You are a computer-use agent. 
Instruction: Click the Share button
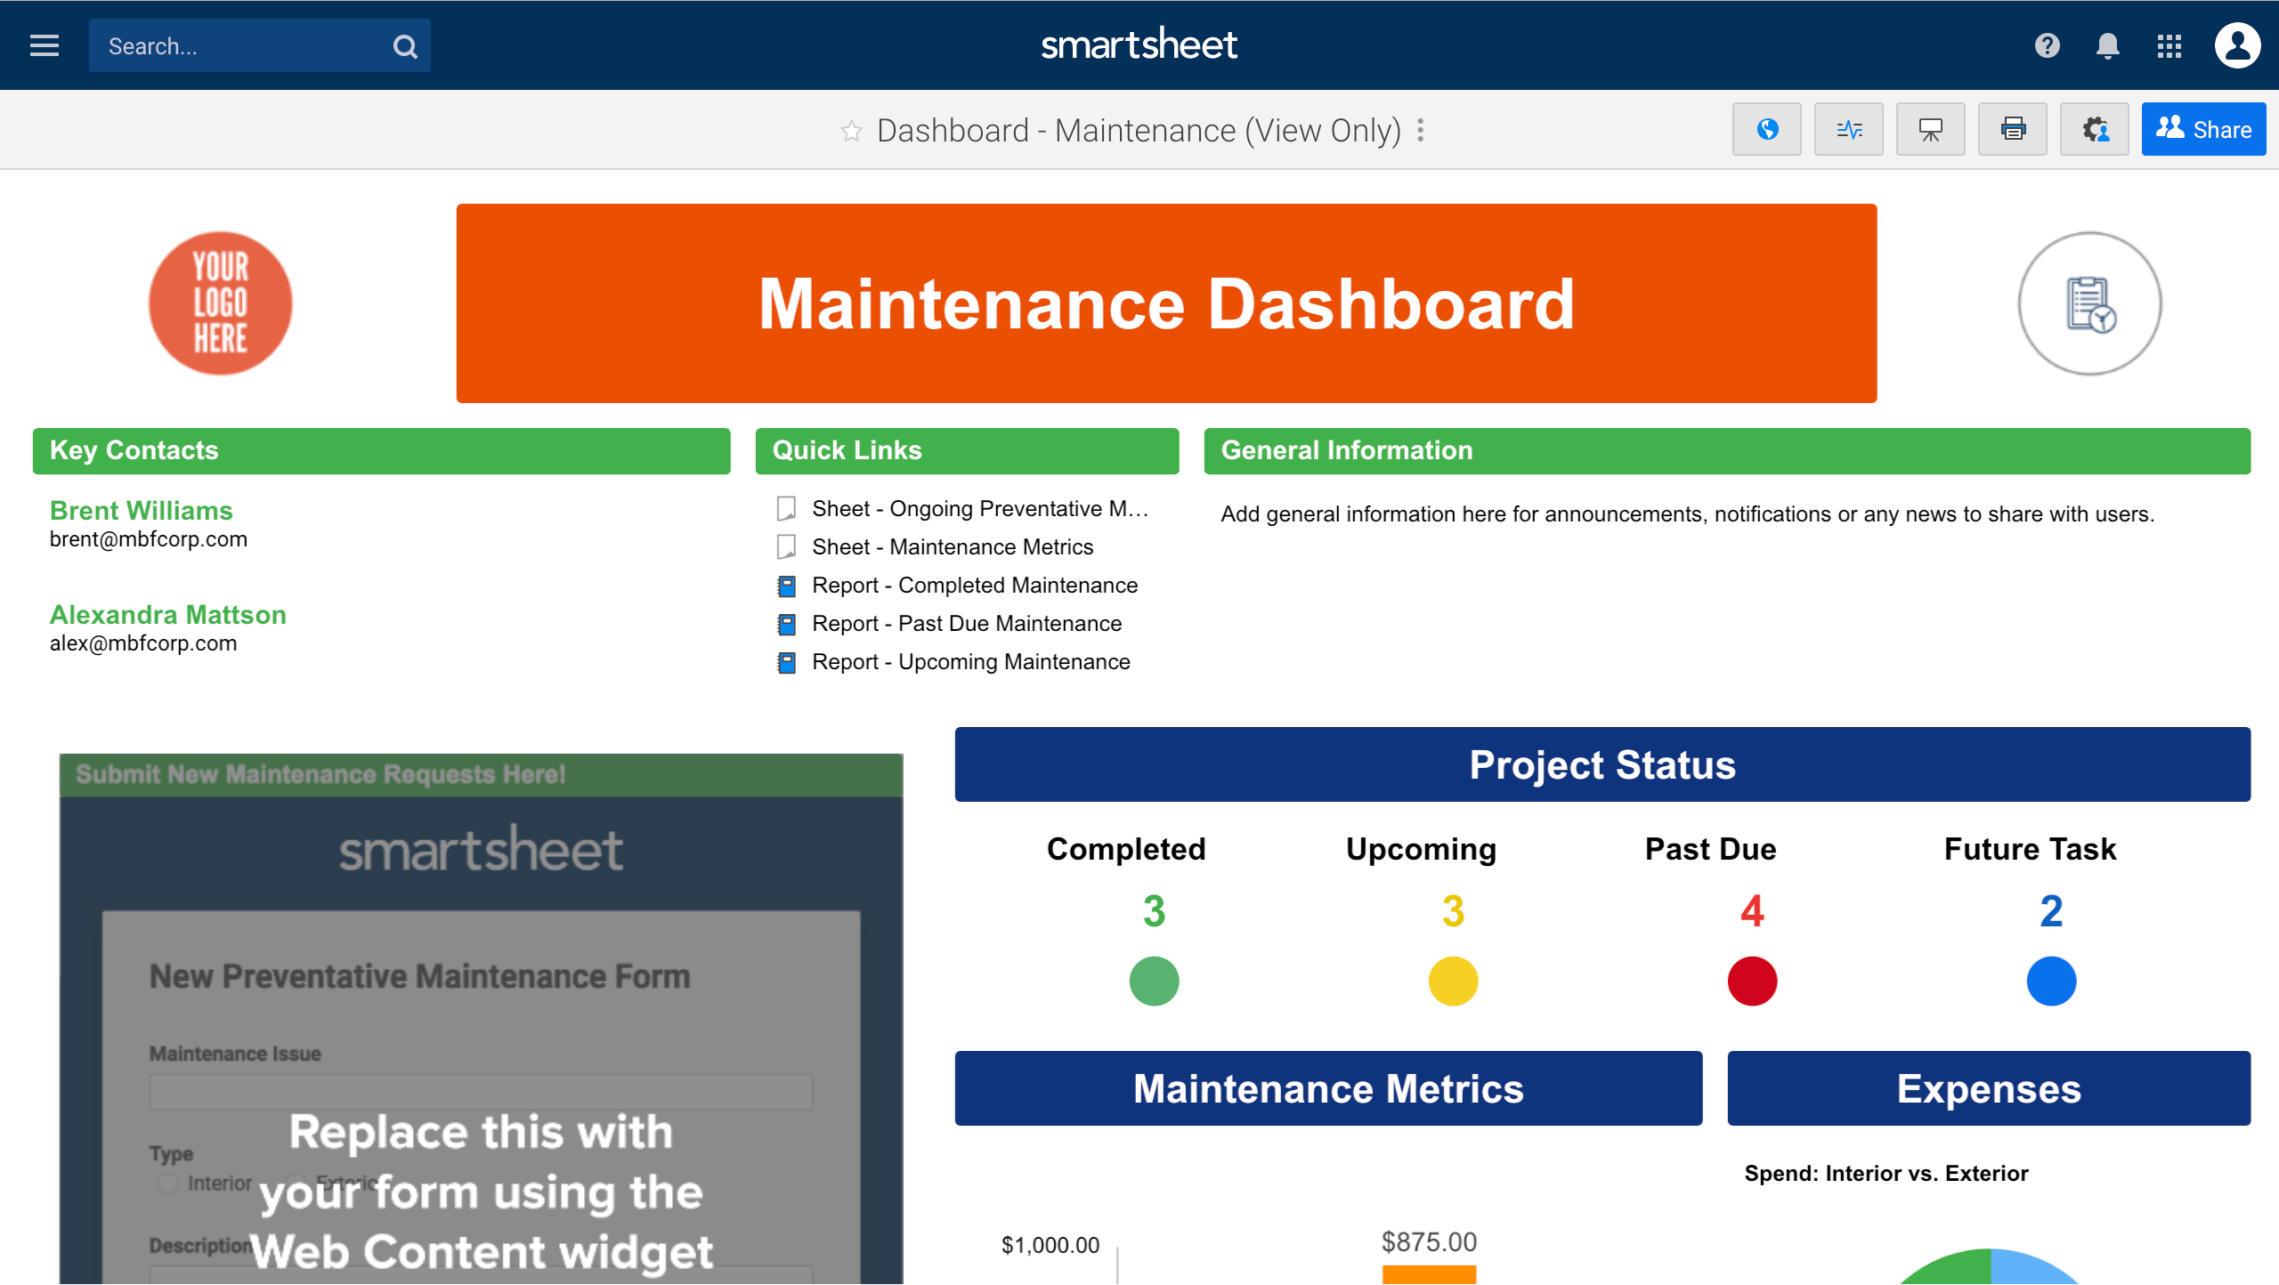click(2203, 130)
